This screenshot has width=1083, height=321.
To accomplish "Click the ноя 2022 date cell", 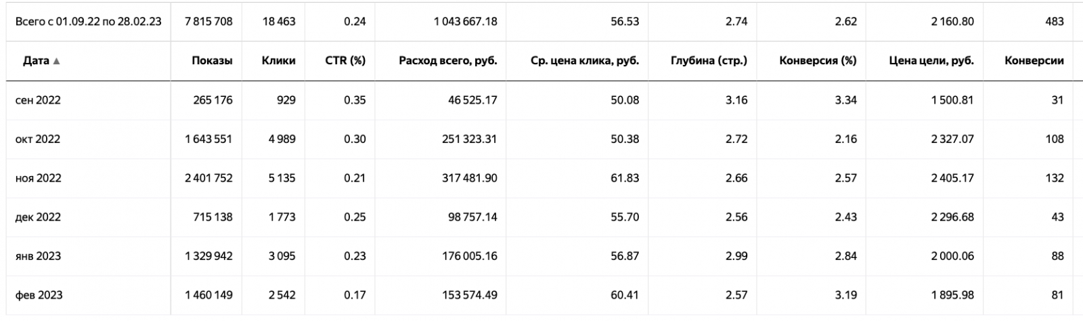I will (38, 178).
